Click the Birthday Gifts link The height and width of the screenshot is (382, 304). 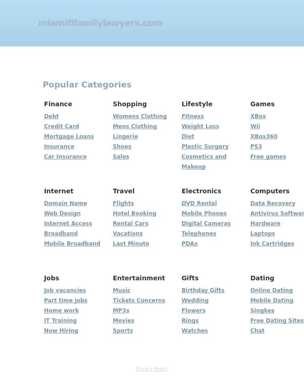coord(203,290)
